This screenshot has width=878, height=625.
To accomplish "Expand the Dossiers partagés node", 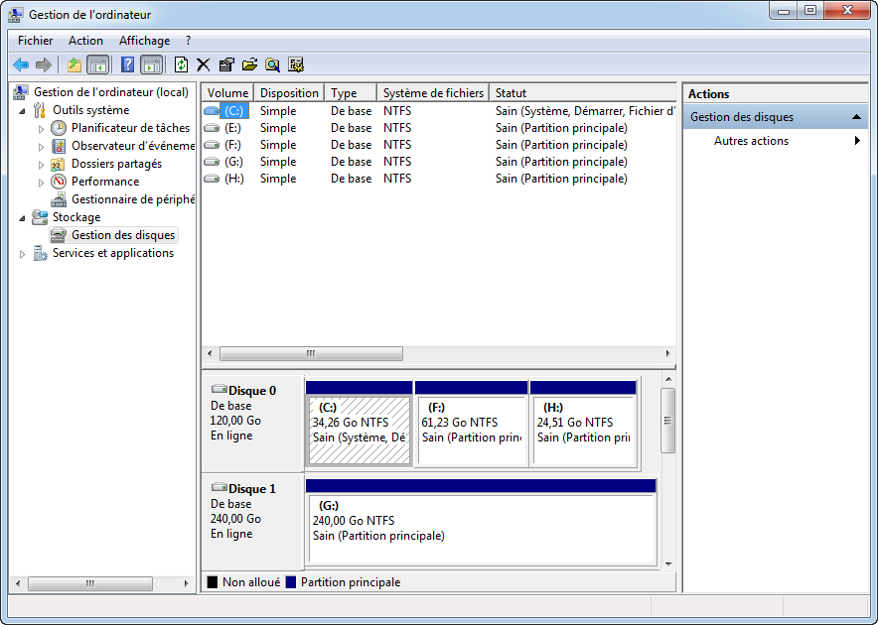I will pos(41,165).
